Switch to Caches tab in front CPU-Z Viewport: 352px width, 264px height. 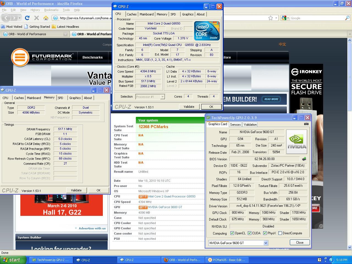131,14
